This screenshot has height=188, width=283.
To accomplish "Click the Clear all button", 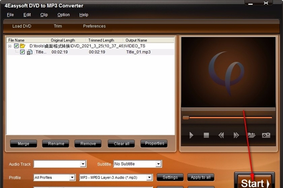I will 121,143.
